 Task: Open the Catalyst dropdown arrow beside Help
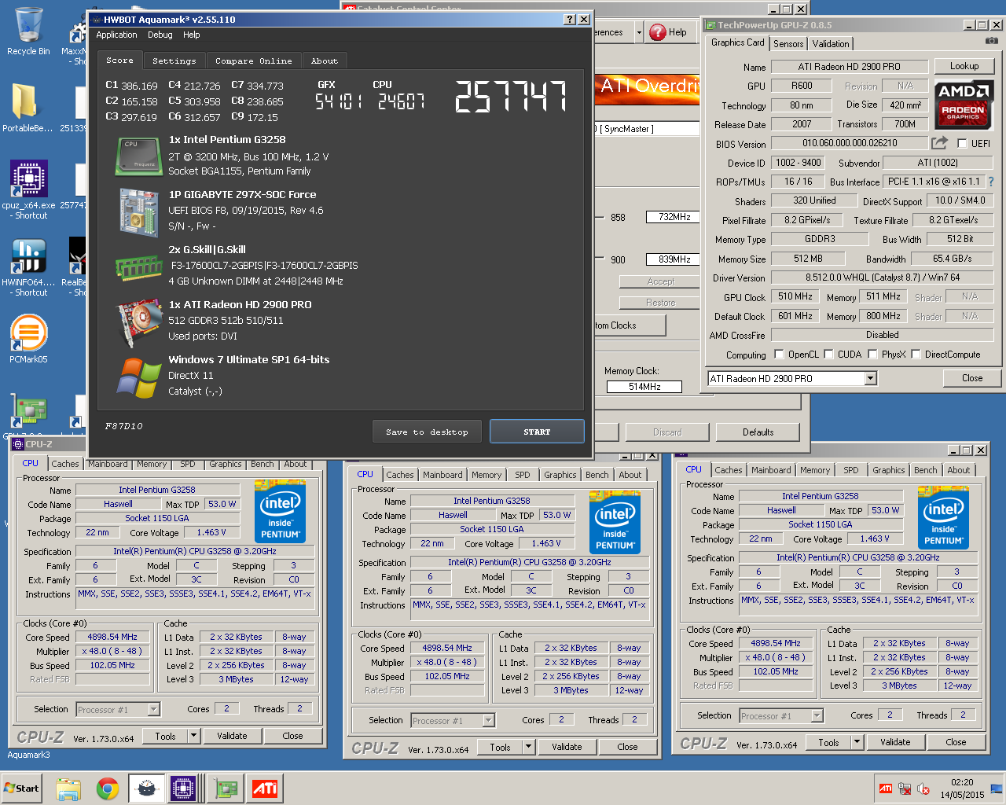[x=639, y=32]
